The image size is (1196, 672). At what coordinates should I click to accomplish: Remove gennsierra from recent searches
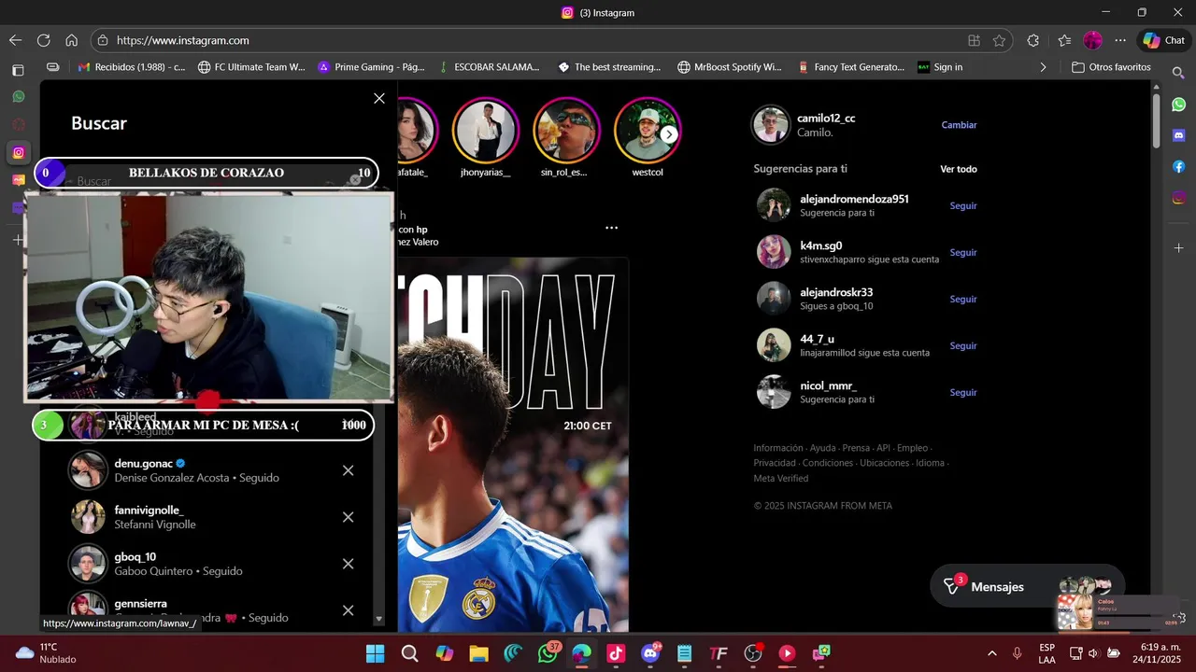[348, 610]
